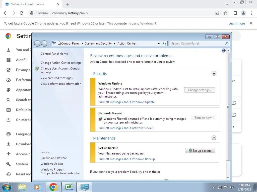This screenshot has width=257, height=192.
Task: Turn off messages about Windows Update
Action: point(126,102)
